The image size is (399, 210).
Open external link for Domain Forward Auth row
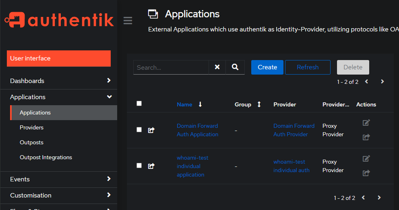click(x=366, y=137)
